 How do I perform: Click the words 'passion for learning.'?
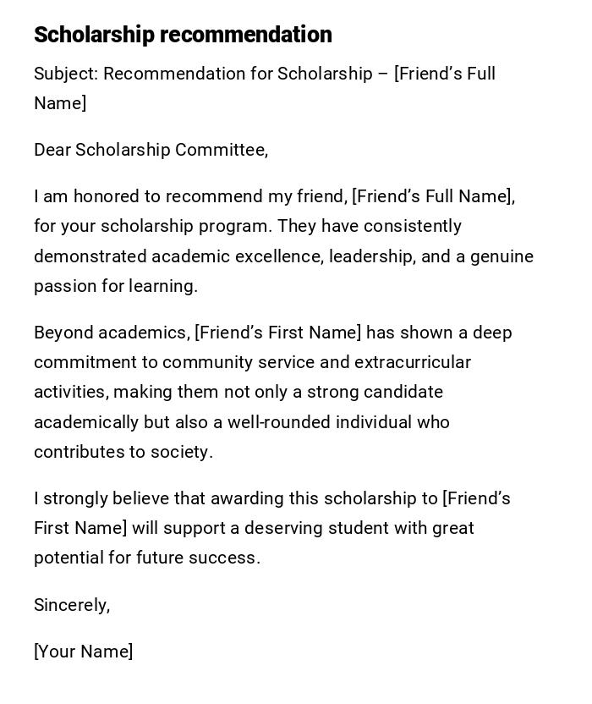(116, 286)
